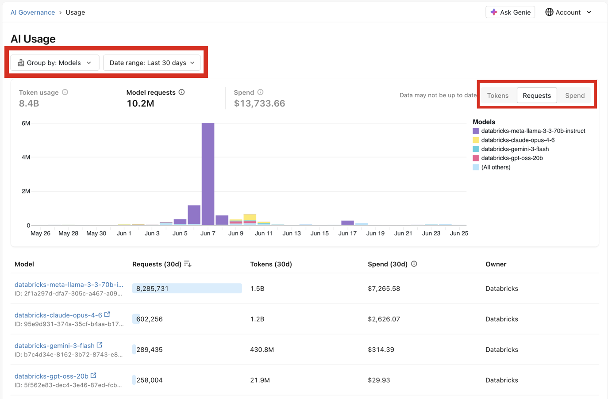Click the Owner column header

[x=496, y=264]
